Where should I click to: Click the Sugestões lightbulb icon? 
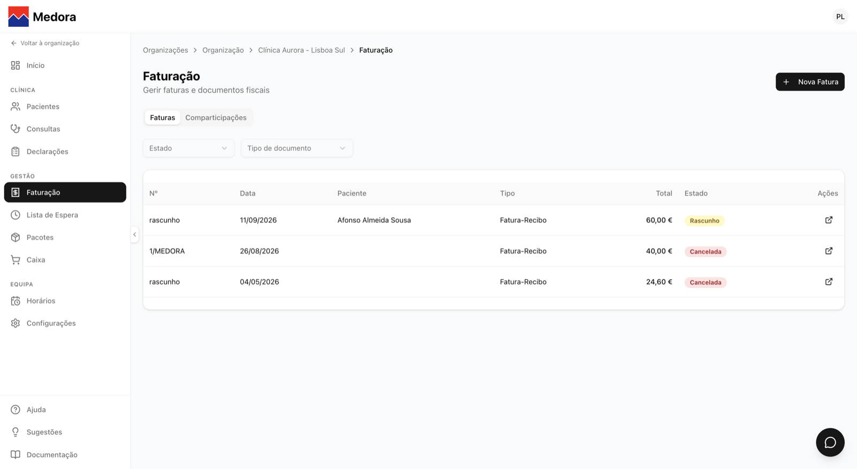point(16,432)
